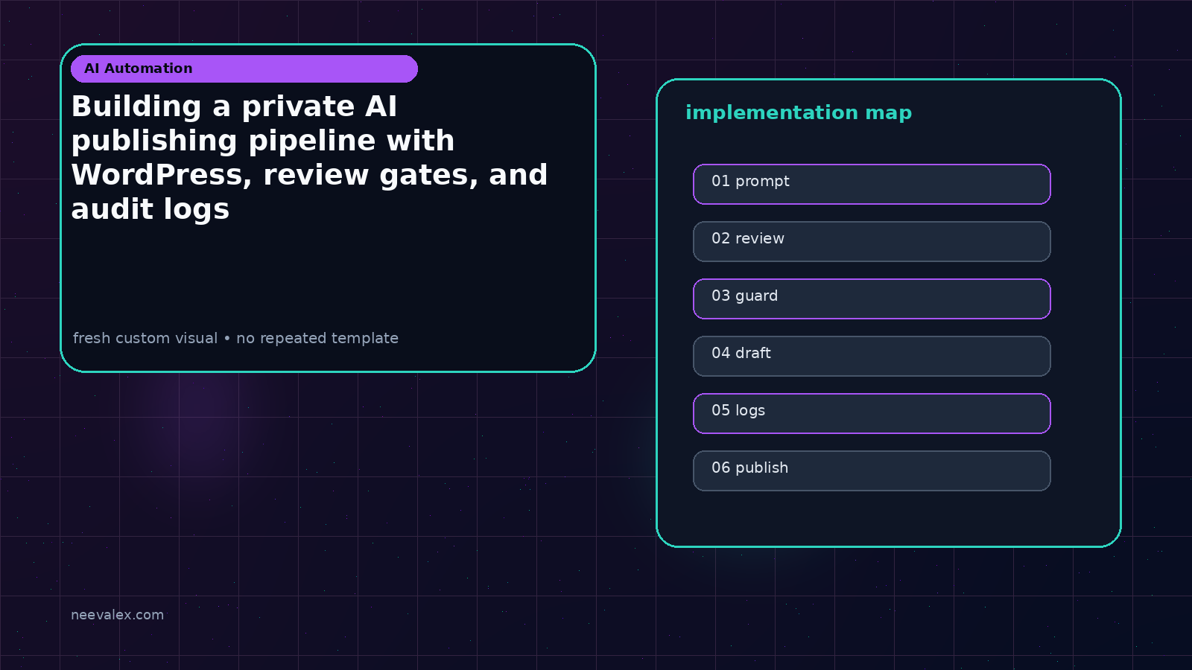Select the 01 prompt step

[x=872, y=184]
